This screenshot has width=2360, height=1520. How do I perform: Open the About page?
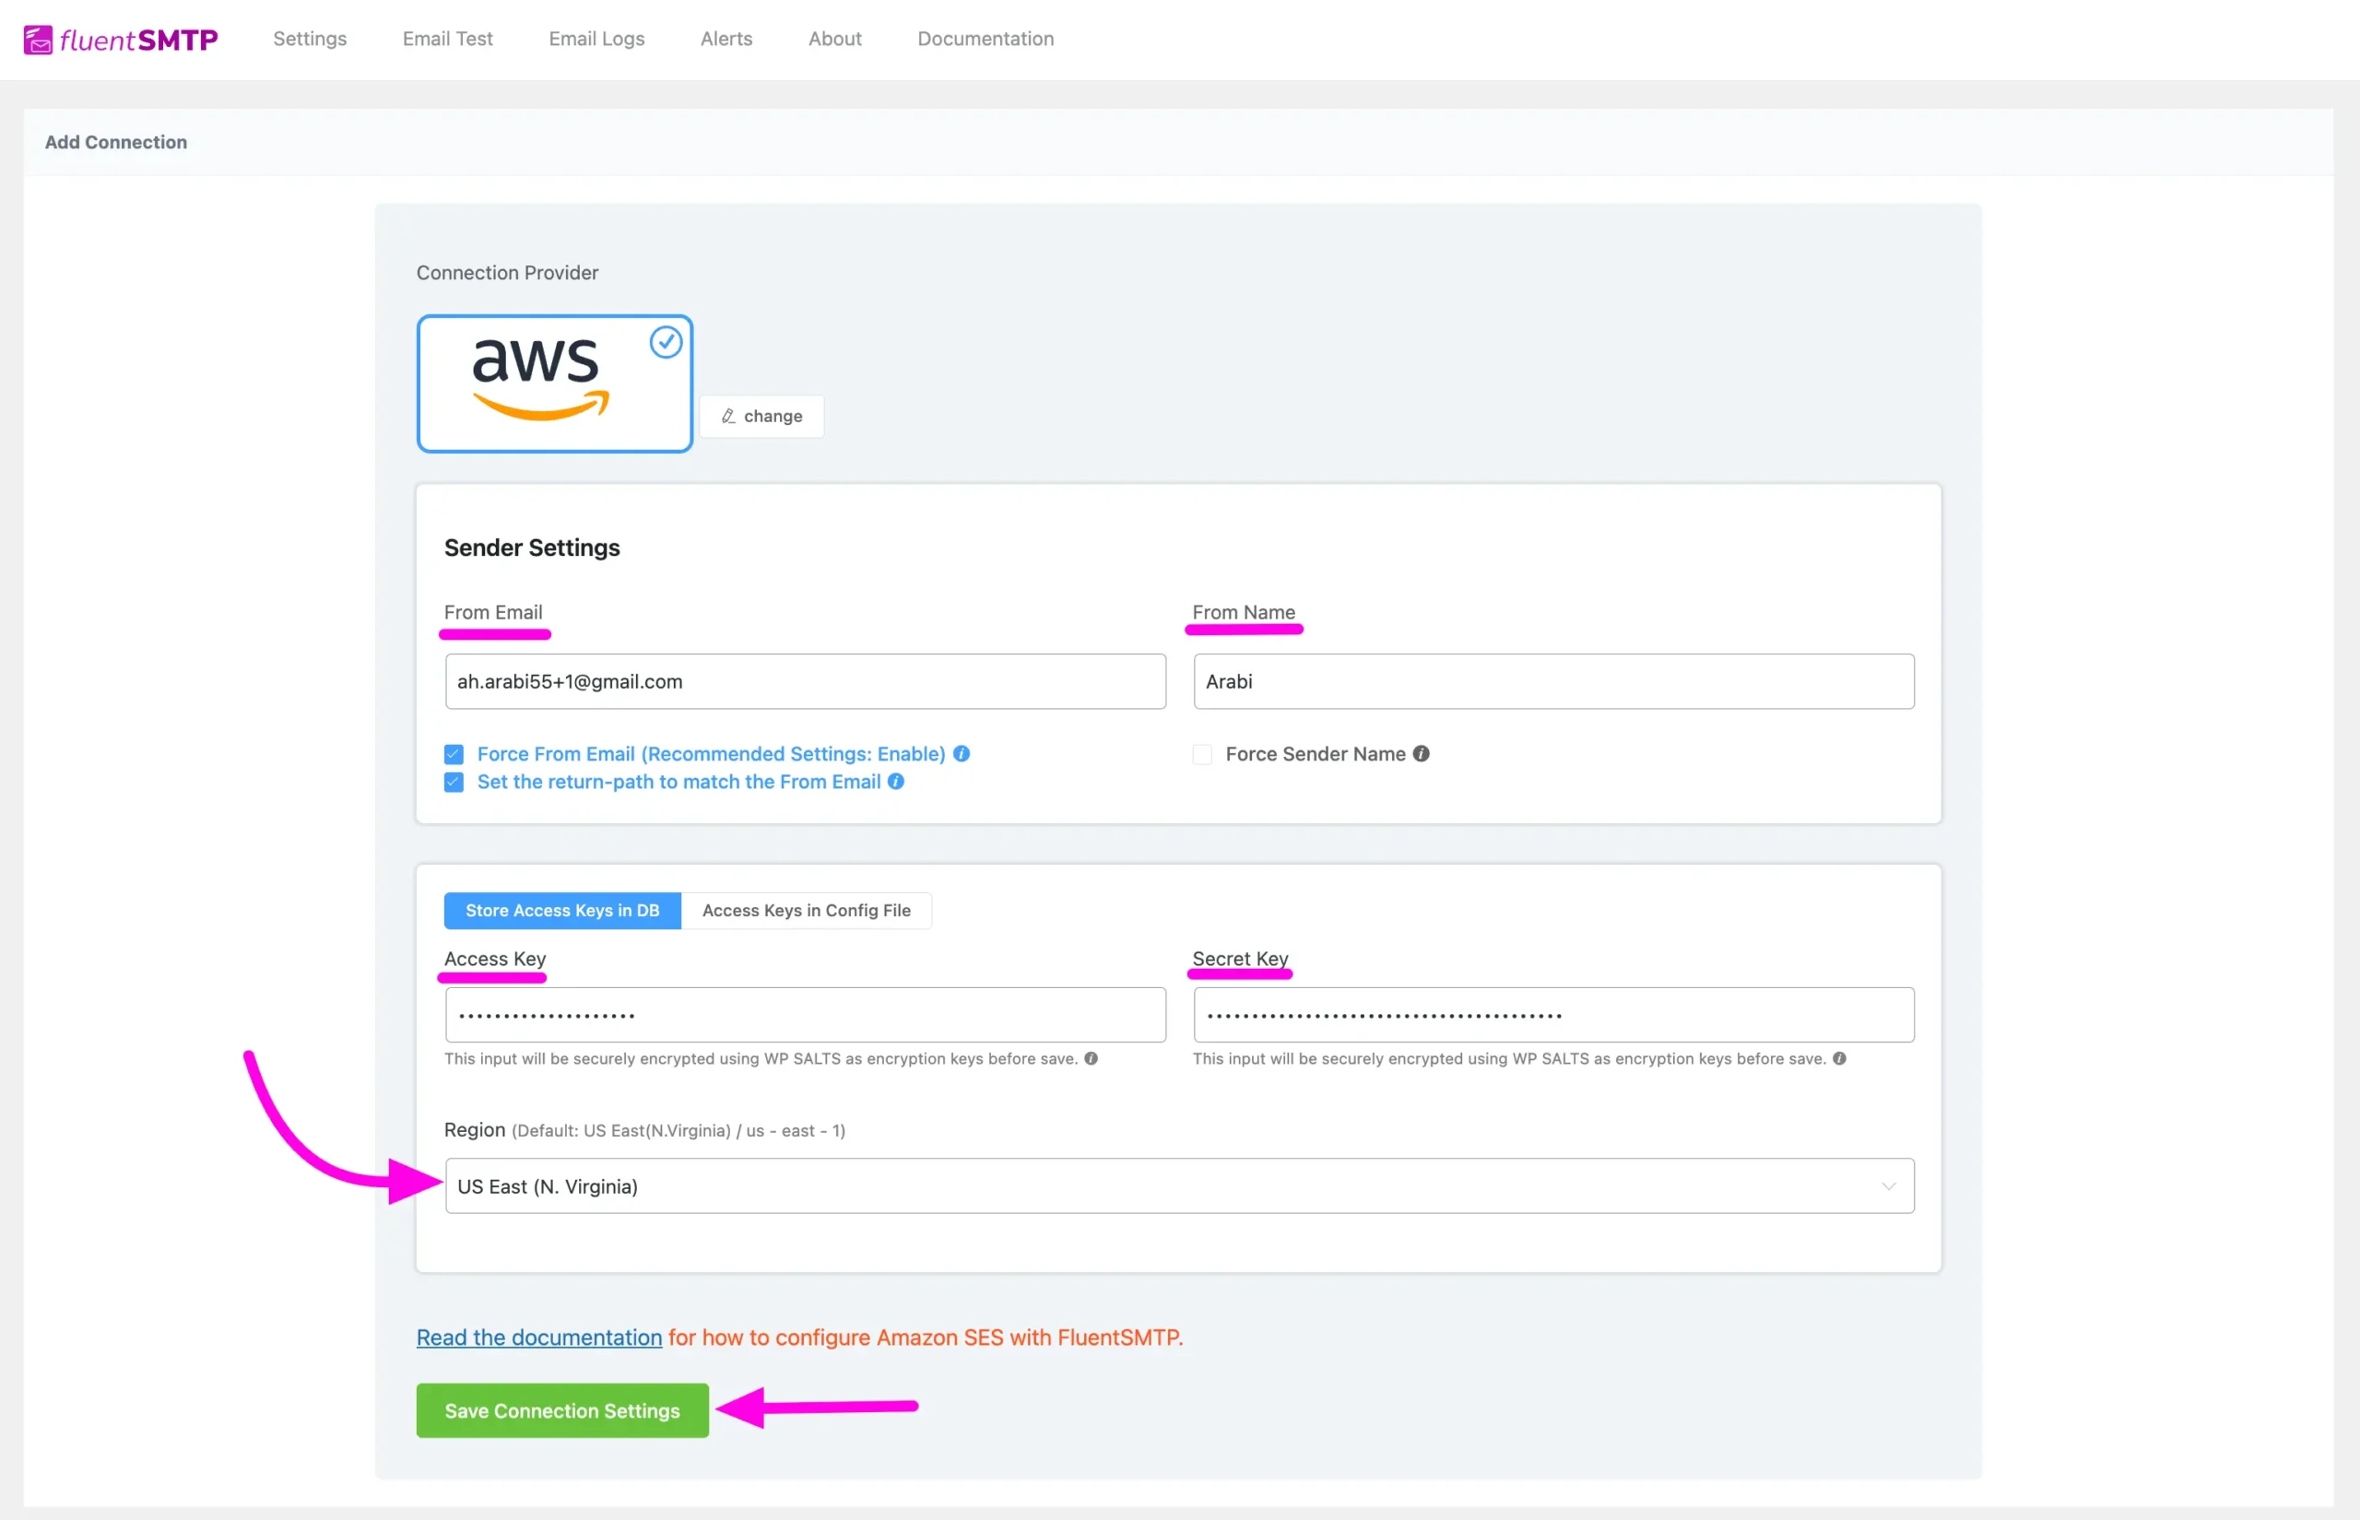click(x=835, y=39)
